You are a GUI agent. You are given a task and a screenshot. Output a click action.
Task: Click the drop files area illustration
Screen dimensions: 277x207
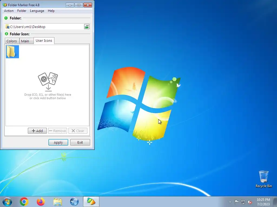coord(48,82)
